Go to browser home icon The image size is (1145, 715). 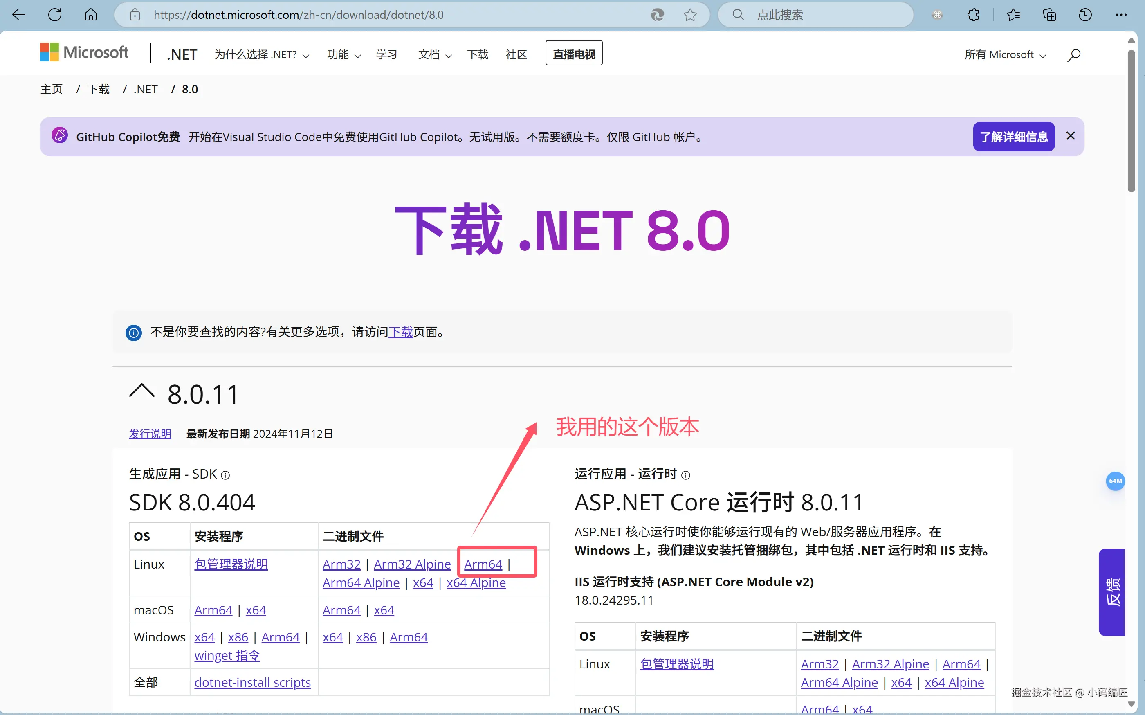tap(91, 15)
